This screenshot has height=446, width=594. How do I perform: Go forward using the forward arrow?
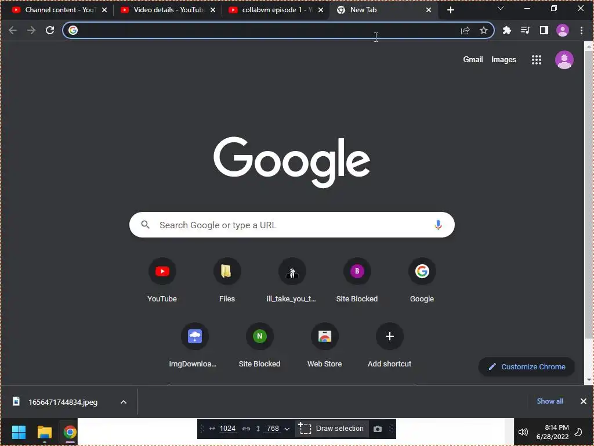tap(31, 30)
